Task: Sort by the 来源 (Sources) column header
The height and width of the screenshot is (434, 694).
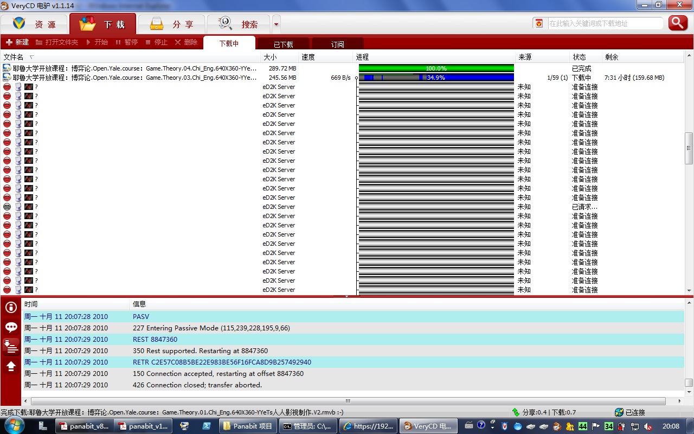Action: tap(543, 57)
